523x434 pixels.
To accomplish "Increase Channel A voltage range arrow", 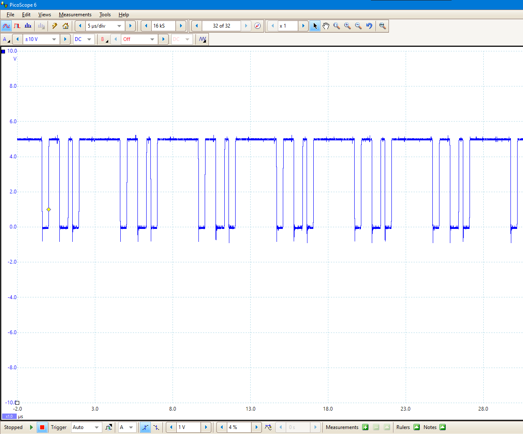I will click(x=65, y=39).
